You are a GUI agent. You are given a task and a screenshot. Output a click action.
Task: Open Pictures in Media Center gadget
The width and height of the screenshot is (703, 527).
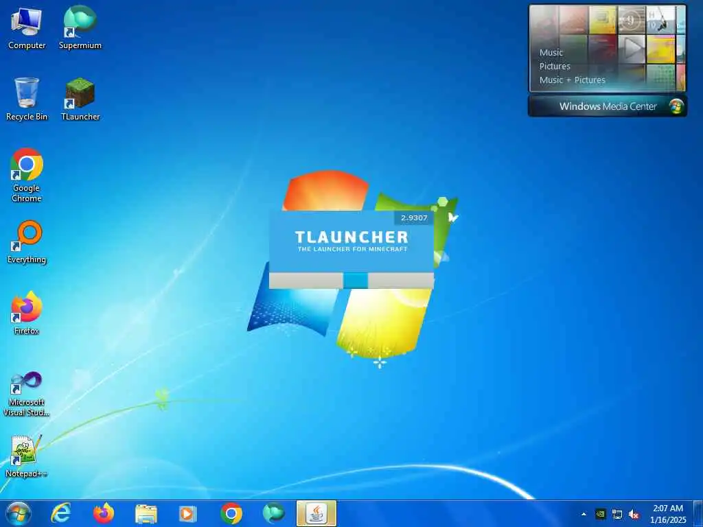point(555,67)
